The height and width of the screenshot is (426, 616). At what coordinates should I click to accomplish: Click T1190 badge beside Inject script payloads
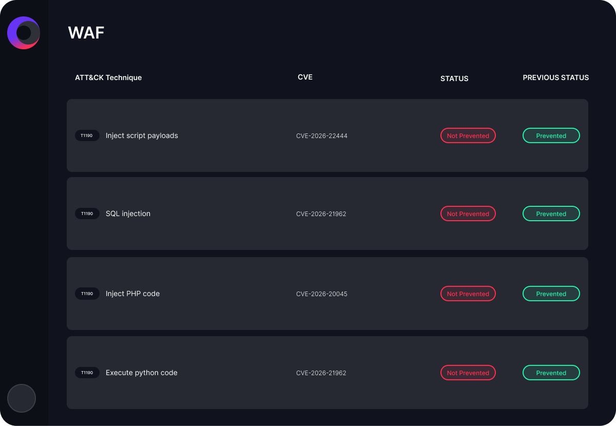pyautogui.click(x=87, y=135)
